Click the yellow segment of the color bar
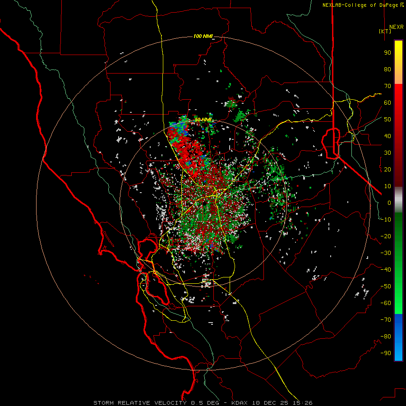 (398, 62)
